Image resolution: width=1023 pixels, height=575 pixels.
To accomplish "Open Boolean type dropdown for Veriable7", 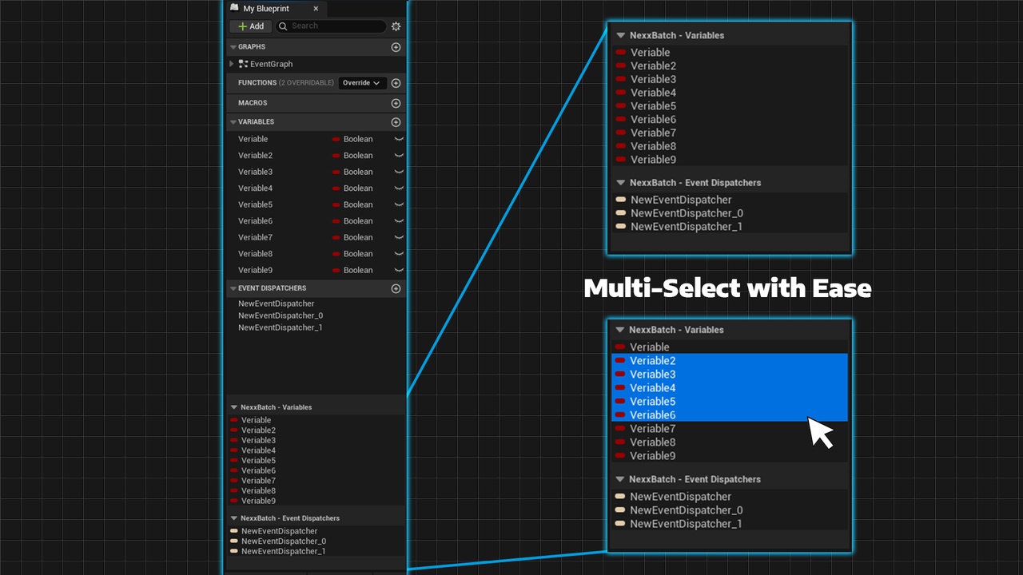I will tap(352, 237).
